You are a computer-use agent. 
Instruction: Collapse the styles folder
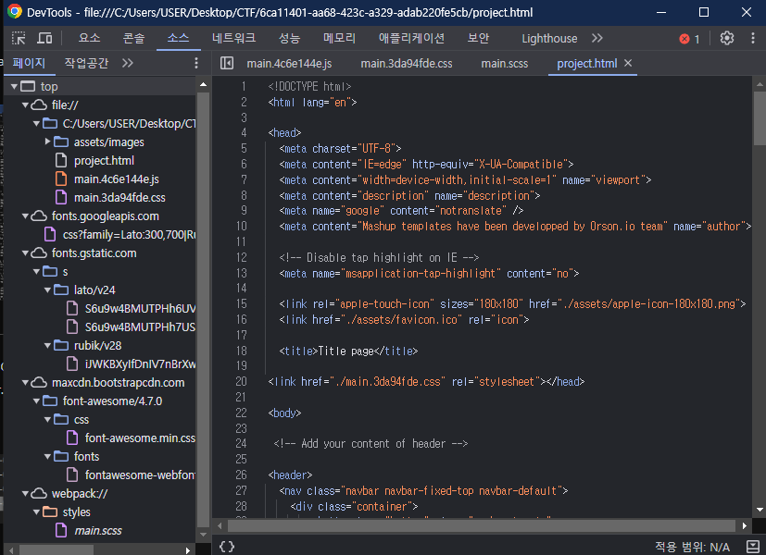pyautogui.click(x=37, y=512)
